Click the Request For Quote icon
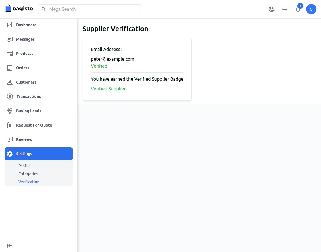Viewport: 321px width, 252px height. (10, 125)
